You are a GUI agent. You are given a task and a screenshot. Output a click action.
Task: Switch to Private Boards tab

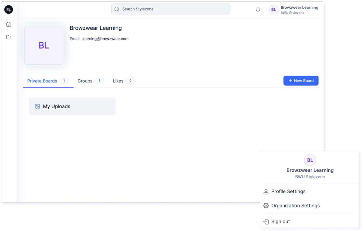coord(48,81)
